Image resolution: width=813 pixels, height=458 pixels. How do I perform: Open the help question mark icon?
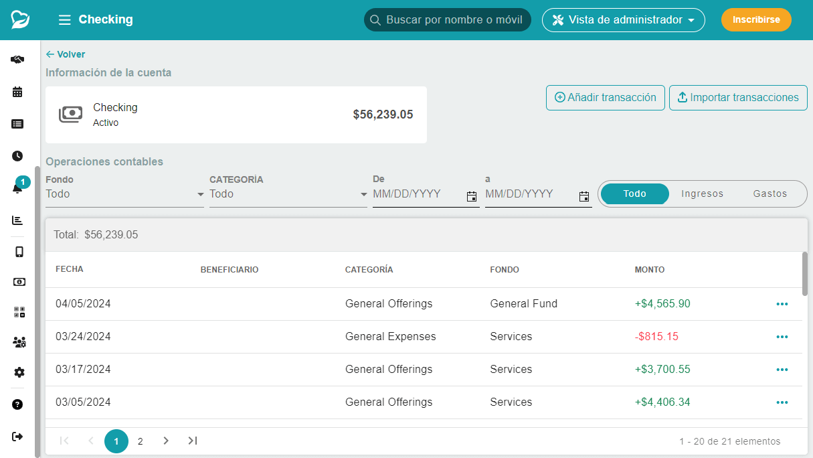(18, 404)
